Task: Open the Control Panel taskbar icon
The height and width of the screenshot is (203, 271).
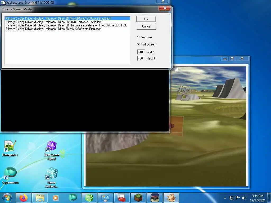Action: 105,198
